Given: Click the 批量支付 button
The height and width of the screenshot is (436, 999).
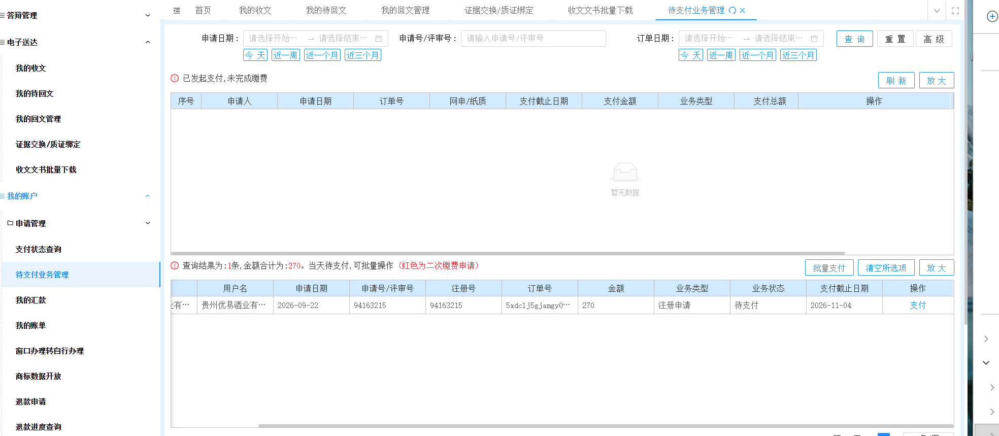Looking at the screenshot, I should [x=829, y=268].
